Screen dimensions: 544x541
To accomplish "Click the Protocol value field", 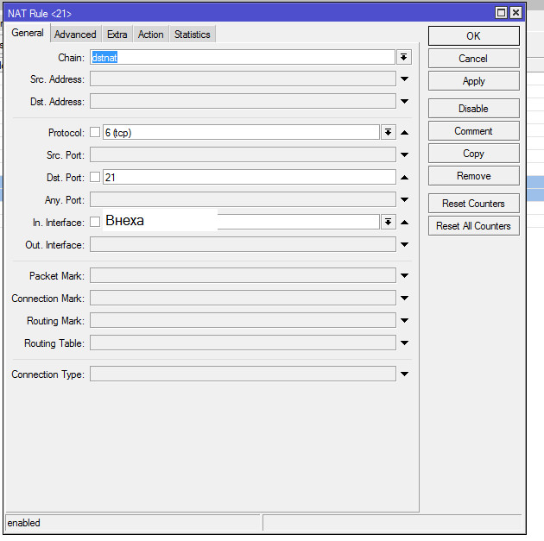I will coord(241,132).
